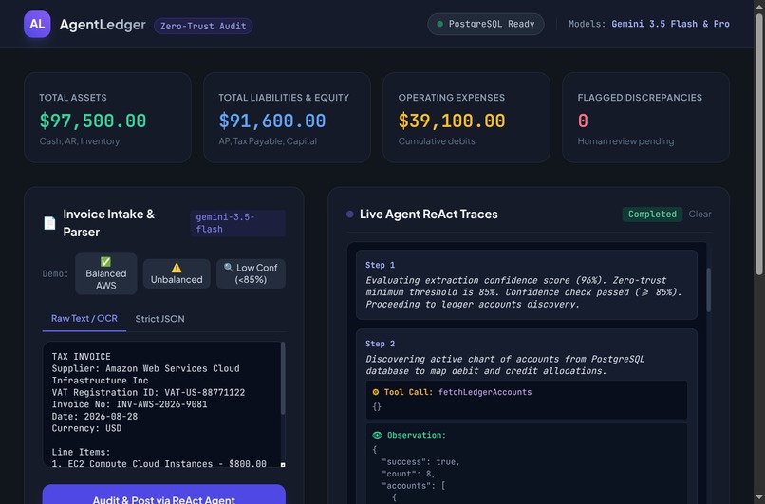Click the 'AP, Tax Payable, Capital' caption
The height and width of the screenshot is (504, 765).
268,141
